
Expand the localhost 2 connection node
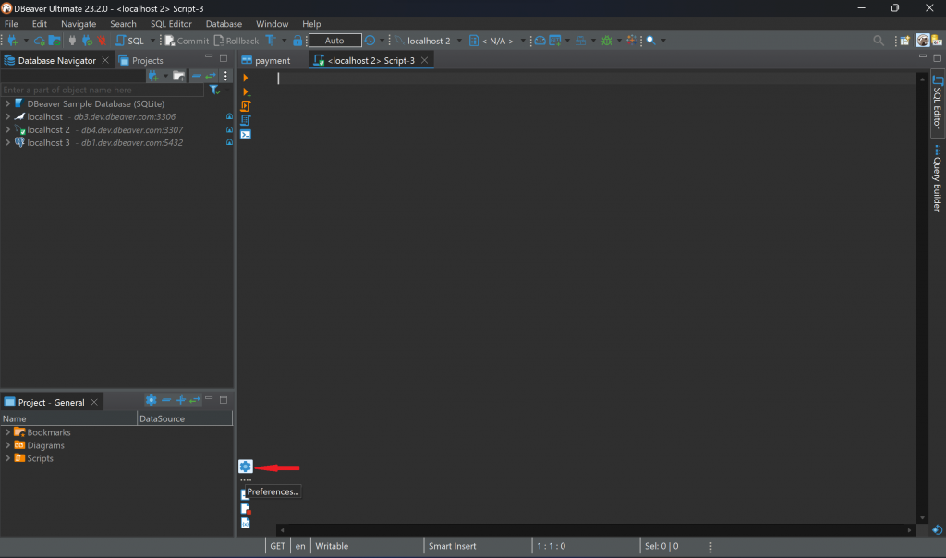(7, 129)
